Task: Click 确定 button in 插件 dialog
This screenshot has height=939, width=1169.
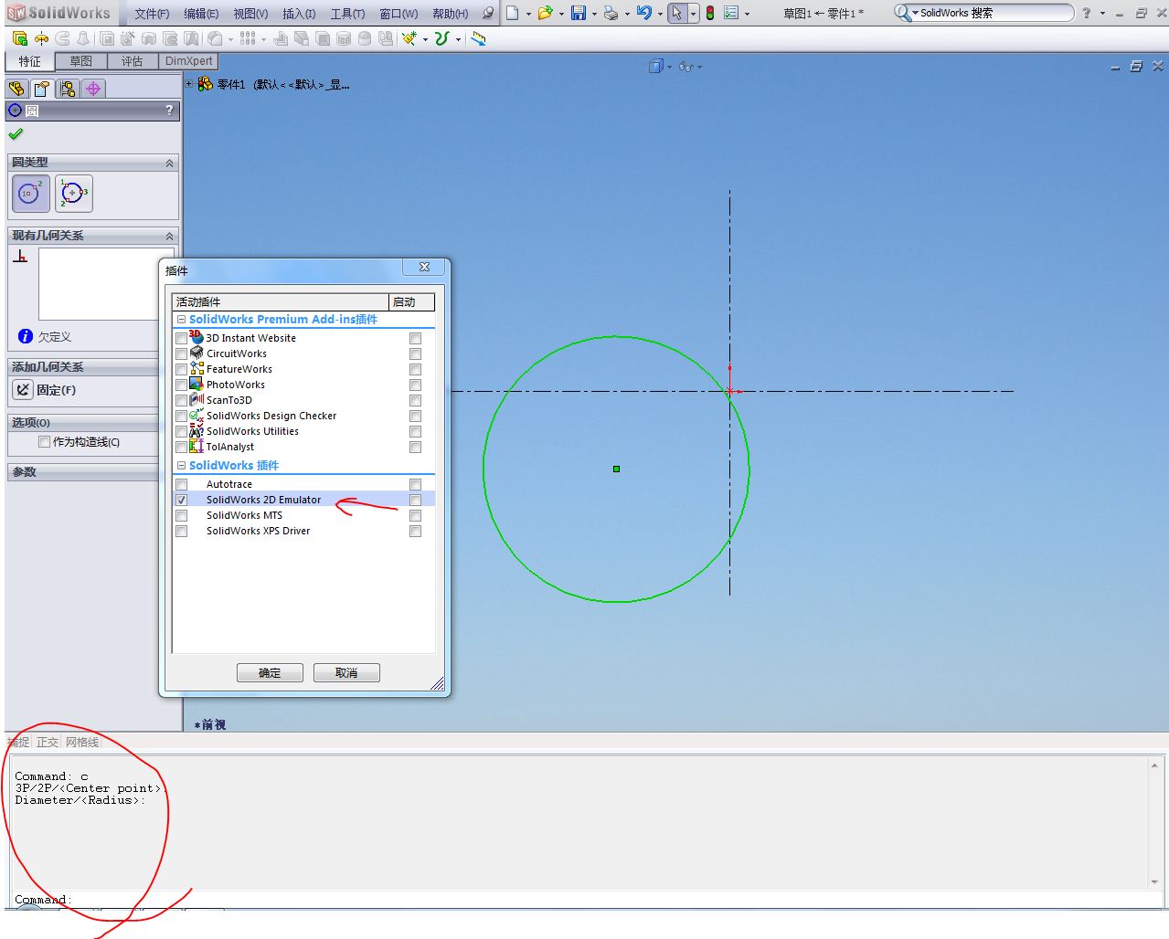Action: [x=270, y=673]
